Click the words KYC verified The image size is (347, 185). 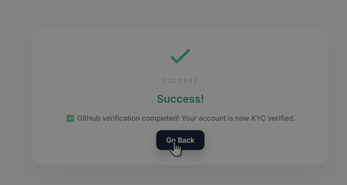[273, 118]
